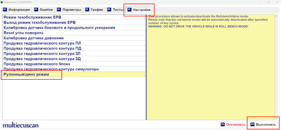Click the Выполнить button

264,124
